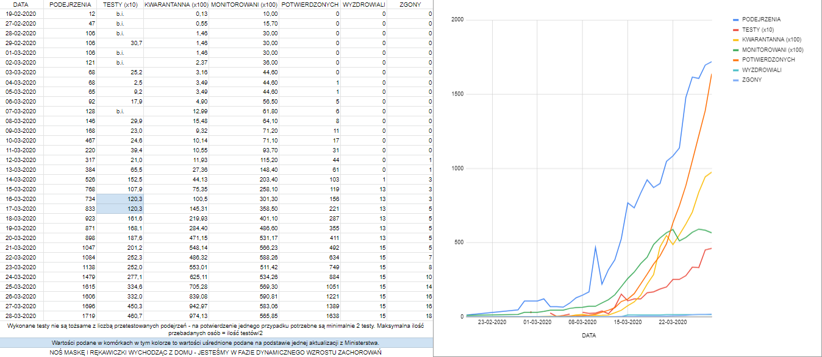Click the ZGONY legend label in the chart

[x=753, y=80]
